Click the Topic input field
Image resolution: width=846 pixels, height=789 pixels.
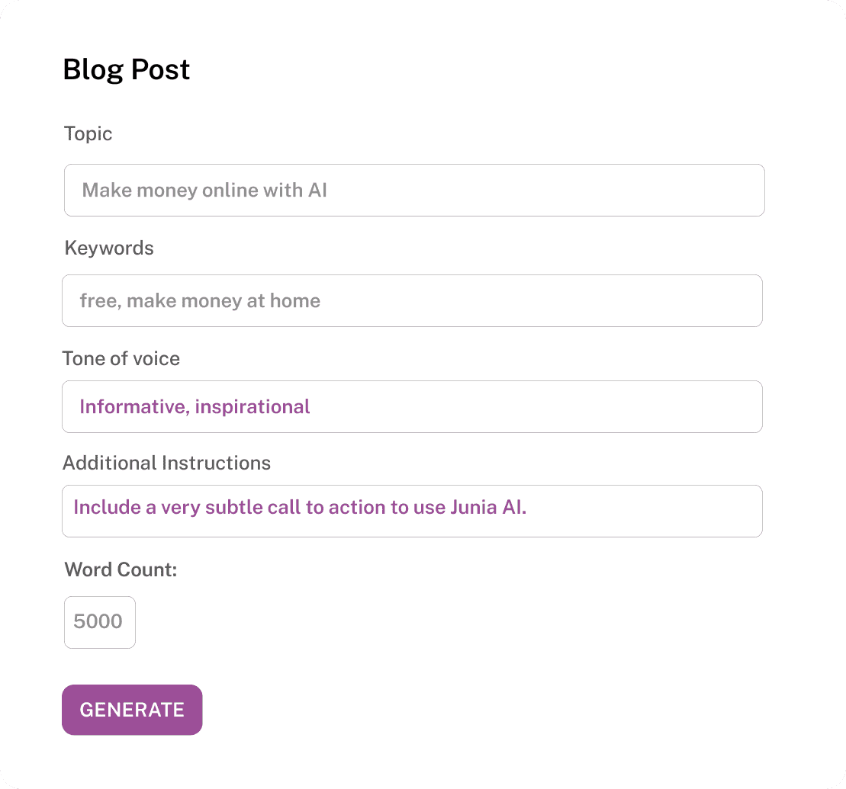tap(414, 190)
